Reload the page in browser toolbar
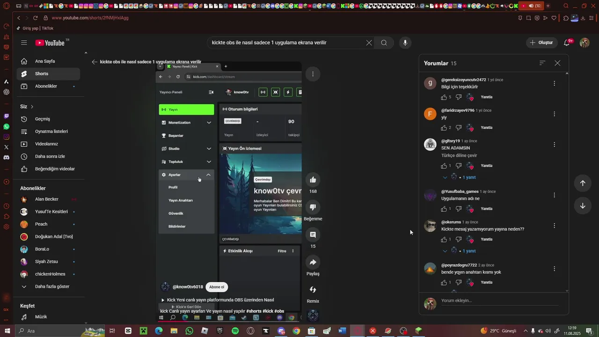 coord(35,18)
